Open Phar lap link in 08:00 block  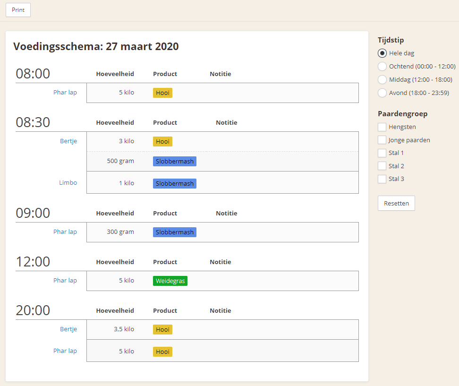[x=65, y=93]
